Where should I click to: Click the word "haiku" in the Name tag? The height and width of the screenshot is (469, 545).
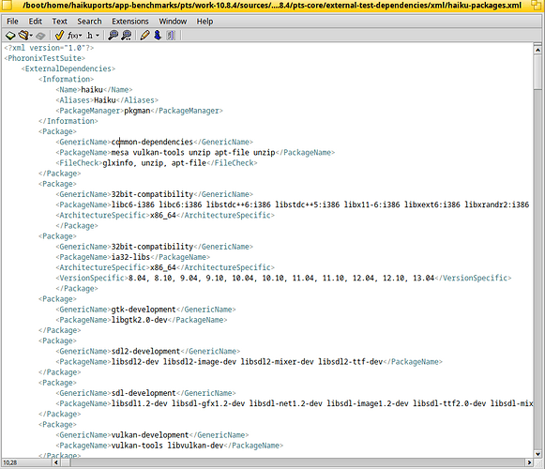pos(92,90)
